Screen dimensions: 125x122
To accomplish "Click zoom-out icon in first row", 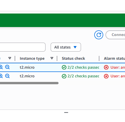I will point(7,67).
